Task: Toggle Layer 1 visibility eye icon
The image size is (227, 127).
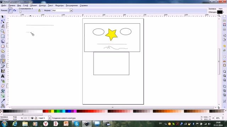Action: point(32,118)
